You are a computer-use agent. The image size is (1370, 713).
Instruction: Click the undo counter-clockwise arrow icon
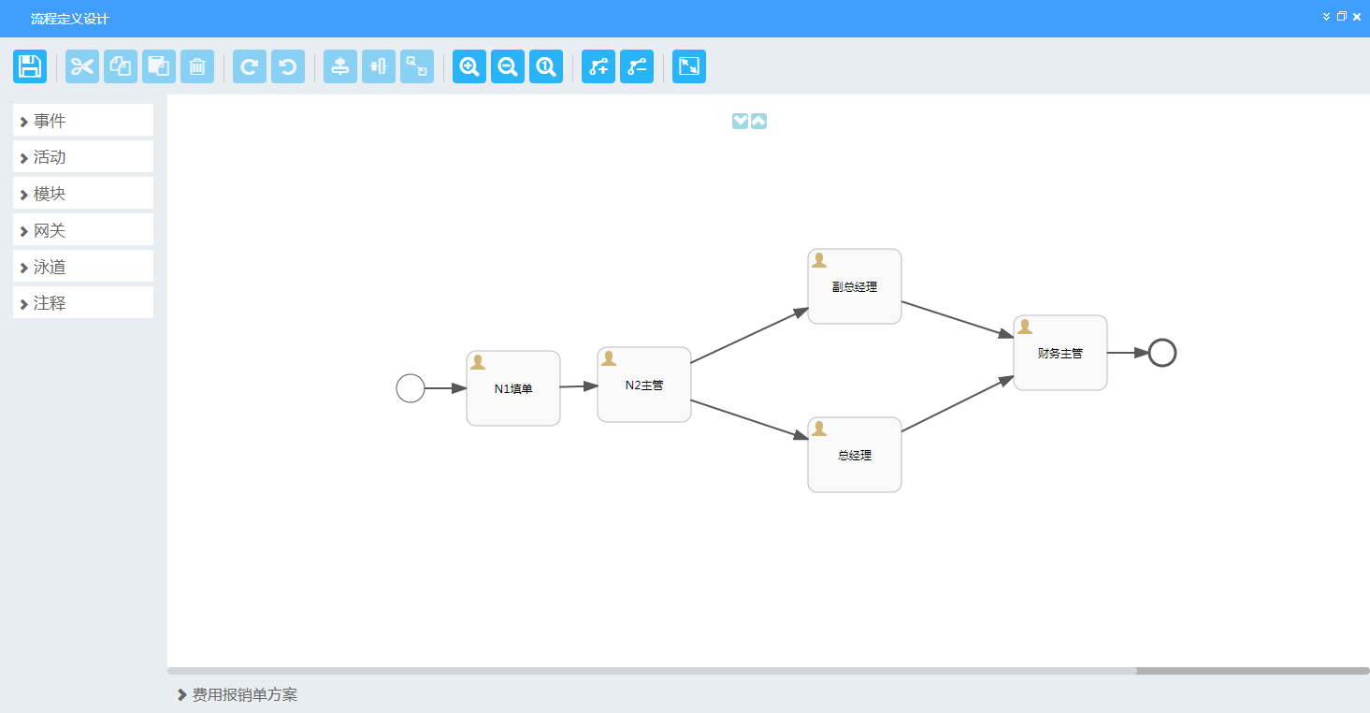tap(288, 66)
